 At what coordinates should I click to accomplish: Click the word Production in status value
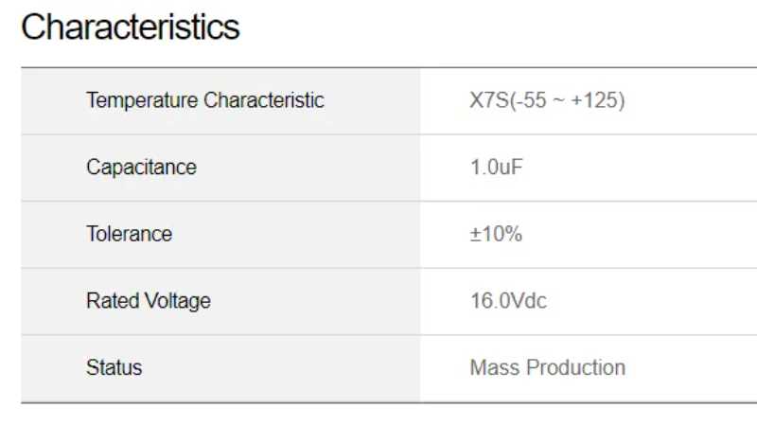[576, 367]
